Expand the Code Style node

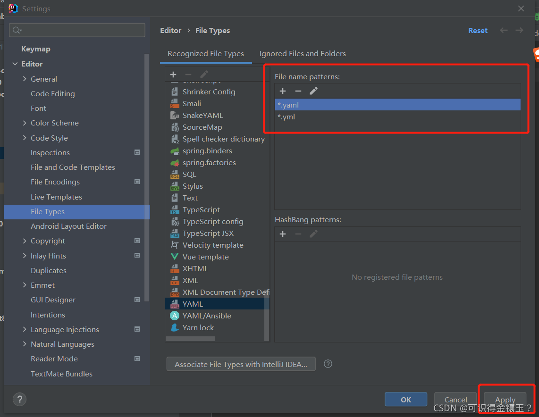tap(25, 138)
